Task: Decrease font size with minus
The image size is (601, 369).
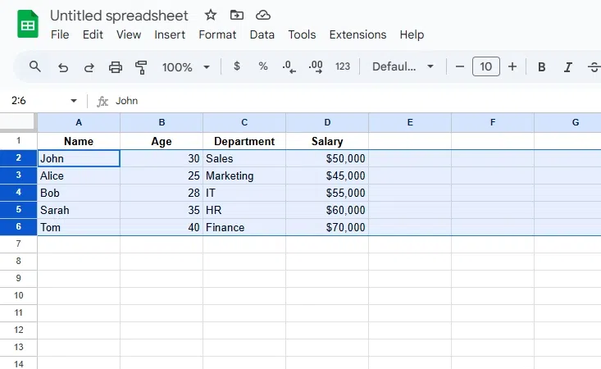Action: pyautogui.click(x=460, y=66)
